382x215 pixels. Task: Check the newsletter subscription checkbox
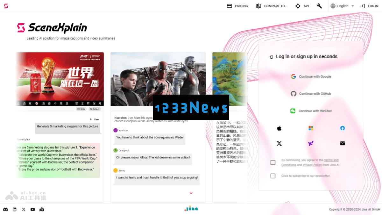point(273,176)
